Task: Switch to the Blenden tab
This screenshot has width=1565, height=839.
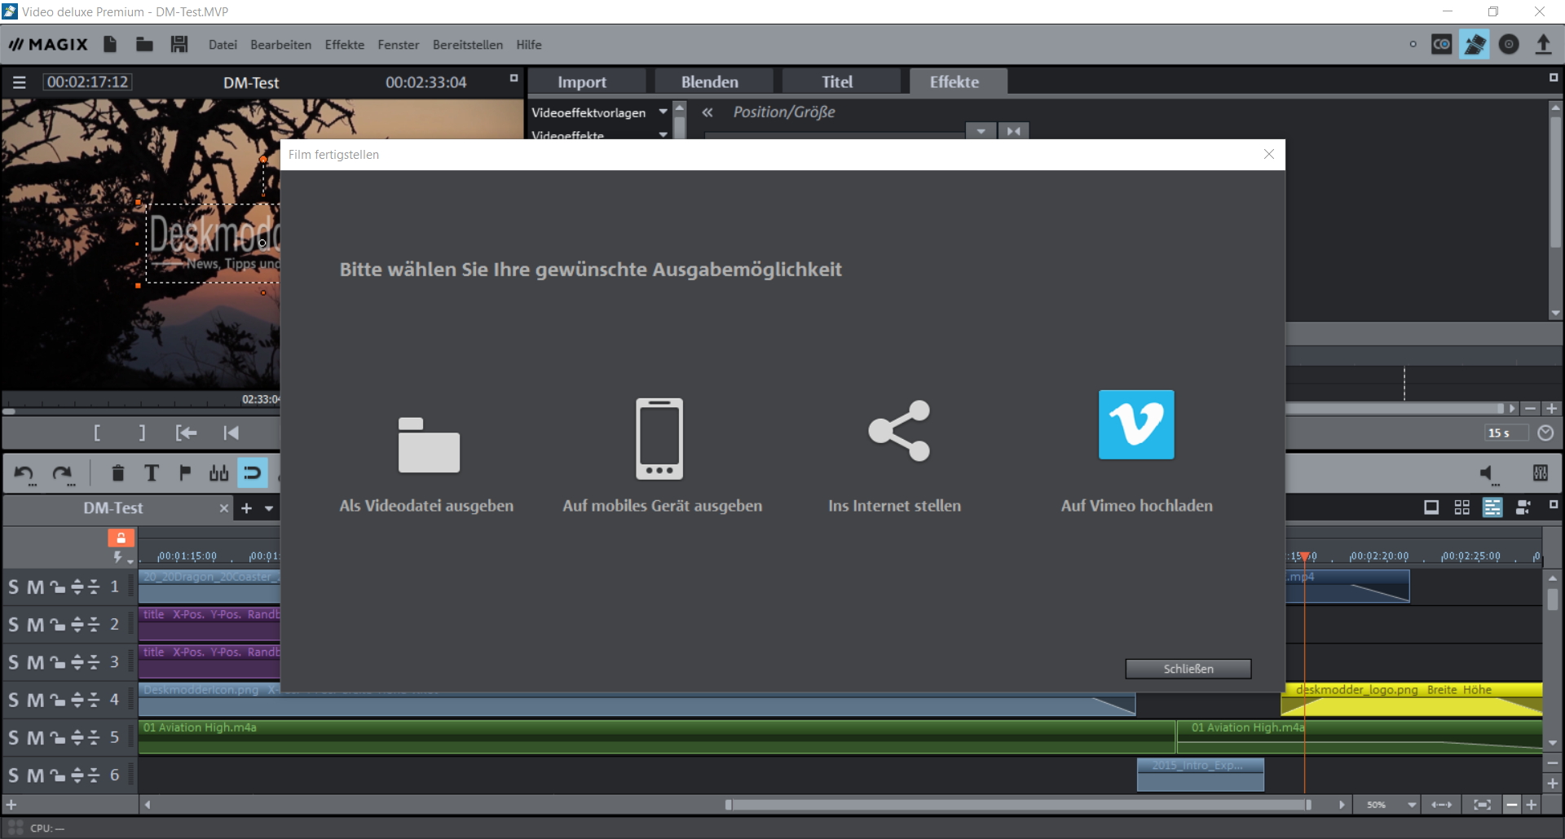Action: (x=710, y=82)
